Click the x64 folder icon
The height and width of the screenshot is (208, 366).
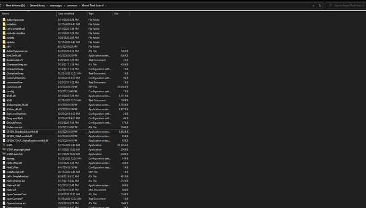click(4, 47)
